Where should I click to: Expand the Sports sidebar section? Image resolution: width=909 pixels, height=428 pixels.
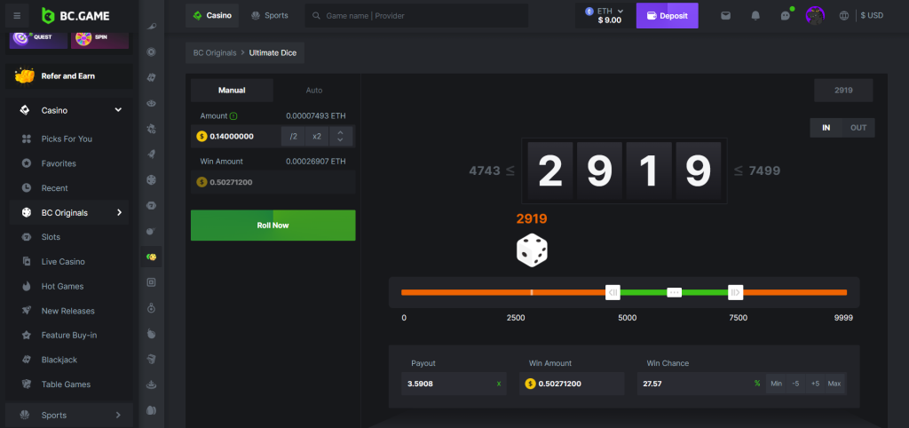click(x=118, y=415)
